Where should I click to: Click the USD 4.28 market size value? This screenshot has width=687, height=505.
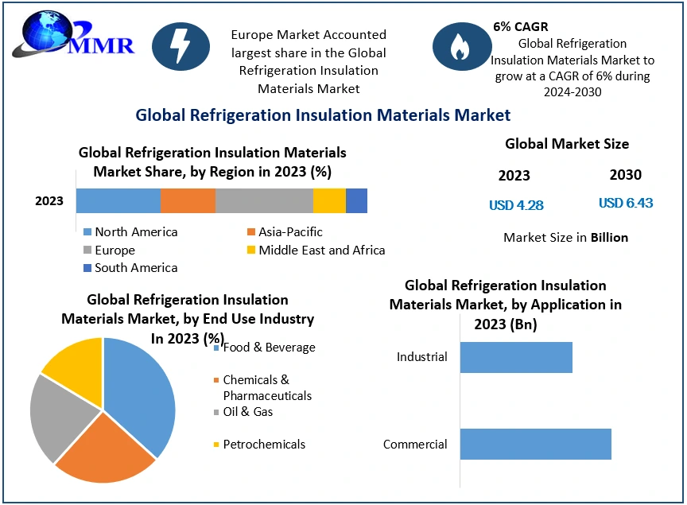point(516,205)
